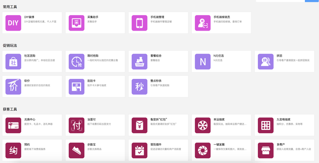Image resolution: width=319 pixels, height=163 pixels.
Task: Click the N元任选 letter N icon
Action: [202, 62]
